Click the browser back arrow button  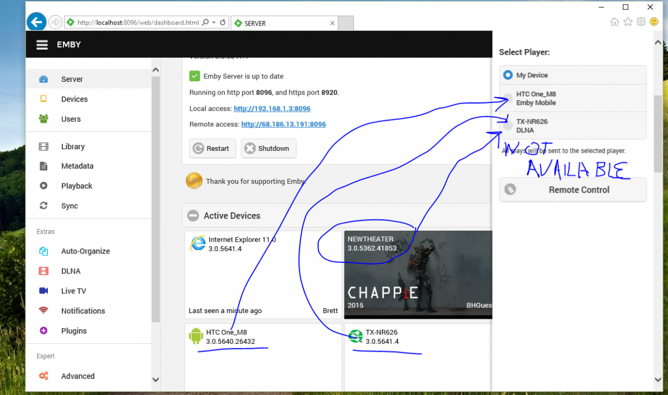(x=37, y=22)
